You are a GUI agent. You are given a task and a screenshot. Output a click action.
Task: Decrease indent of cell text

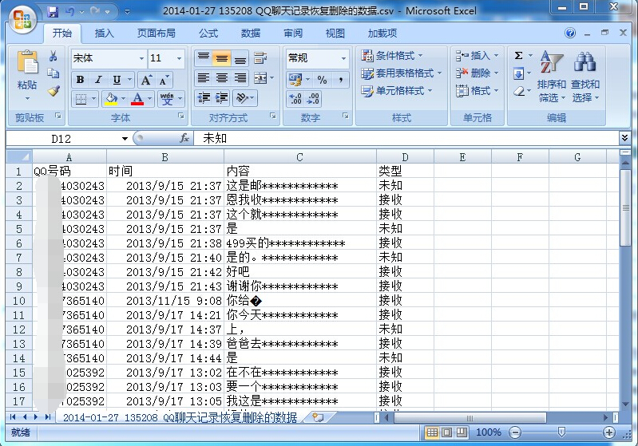pyautogui.click(x=204, y=97)
